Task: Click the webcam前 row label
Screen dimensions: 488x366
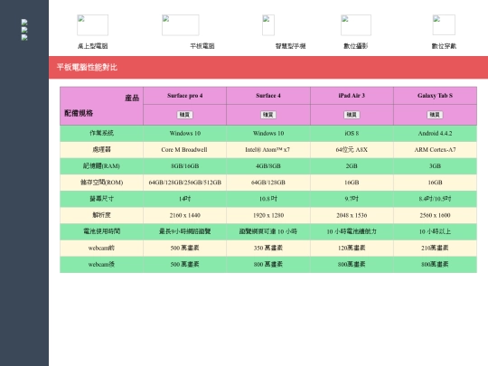Action: [101, 248]
